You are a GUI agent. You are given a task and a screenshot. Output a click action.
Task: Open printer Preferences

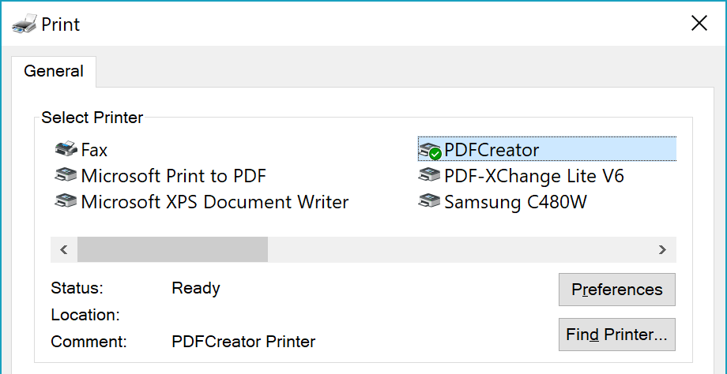coord(616,290)
